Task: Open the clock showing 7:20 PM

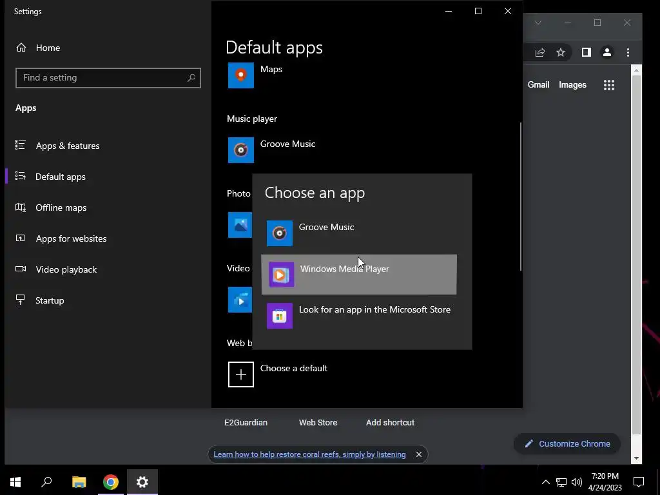Action: [605, 482]
